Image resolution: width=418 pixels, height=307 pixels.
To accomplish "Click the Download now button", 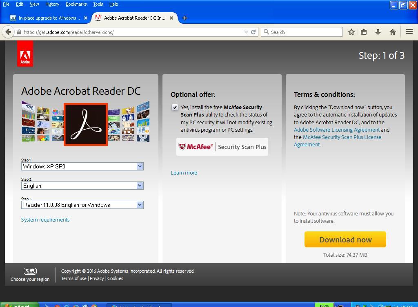I will point(345,240).
